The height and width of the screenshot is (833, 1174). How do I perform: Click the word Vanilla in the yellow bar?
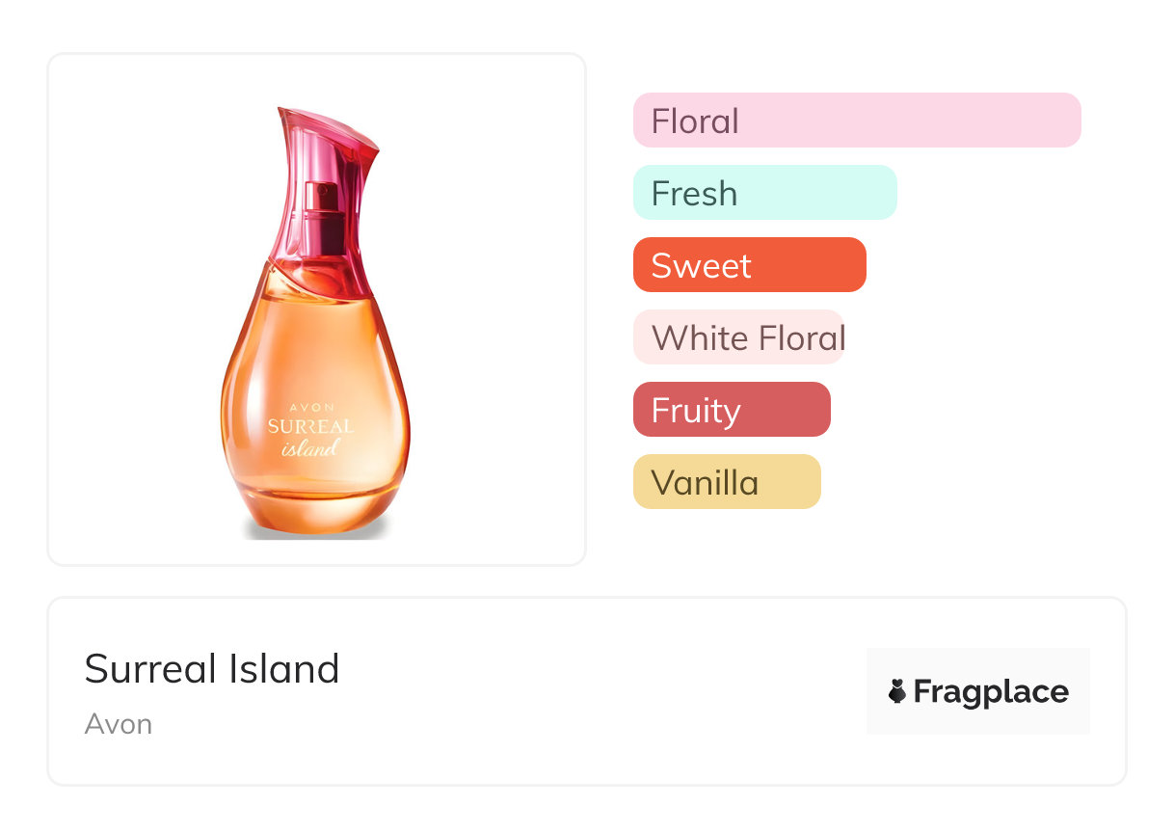705,483
